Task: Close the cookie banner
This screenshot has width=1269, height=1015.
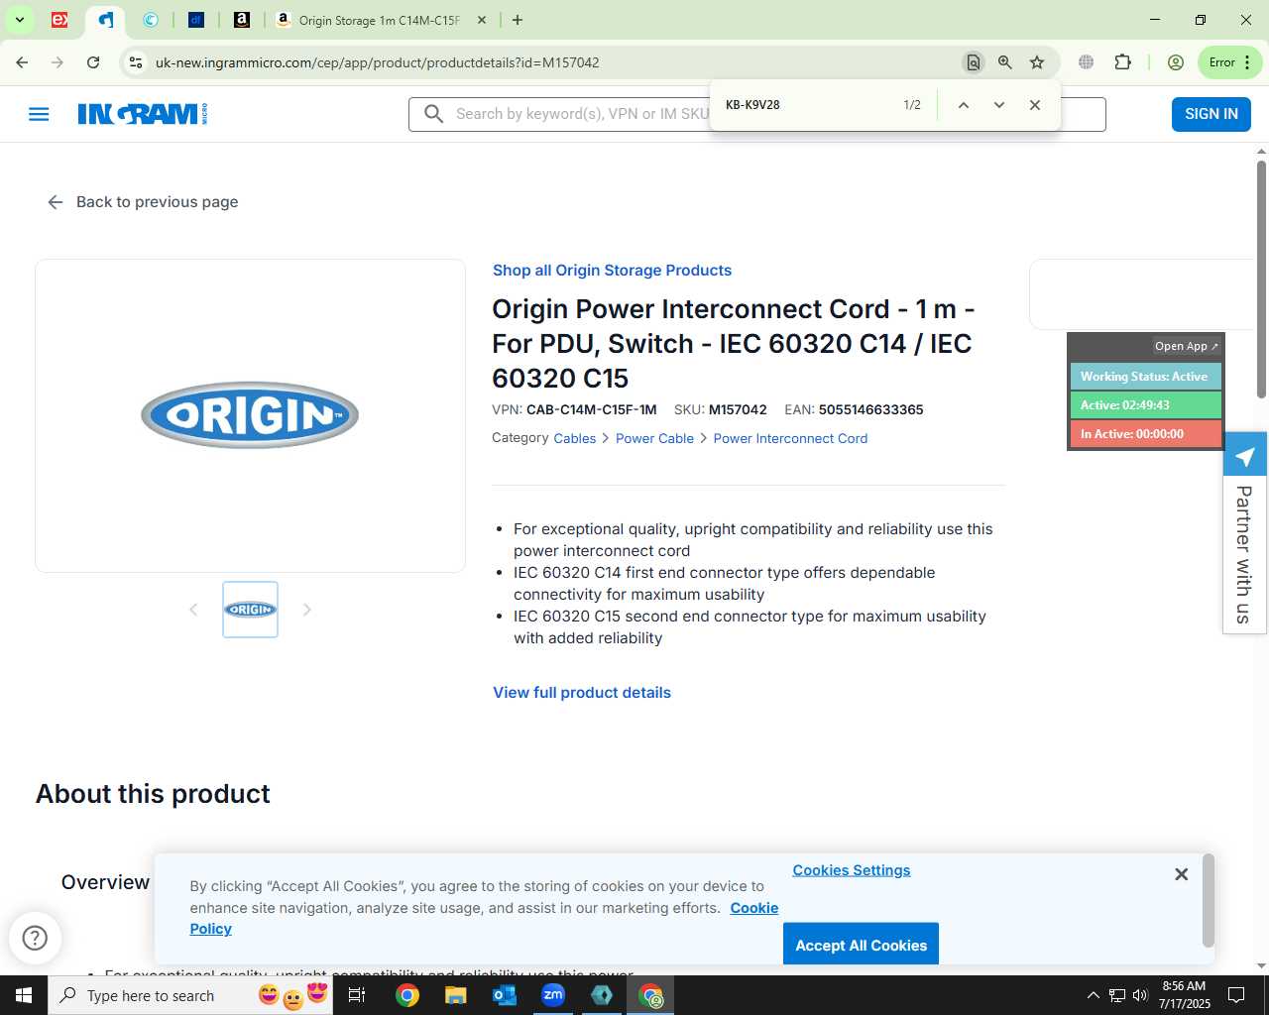Action: pos(1181,874)
